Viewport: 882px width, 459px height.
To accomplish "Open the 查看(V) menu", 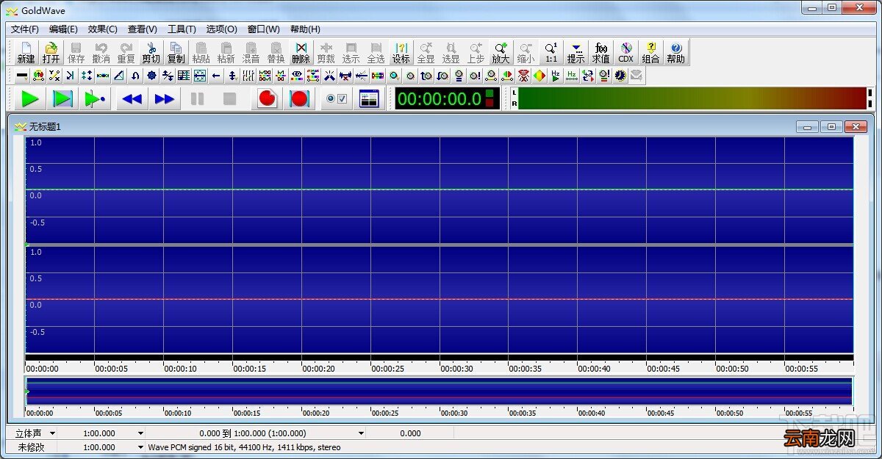I will coord(142,29).
